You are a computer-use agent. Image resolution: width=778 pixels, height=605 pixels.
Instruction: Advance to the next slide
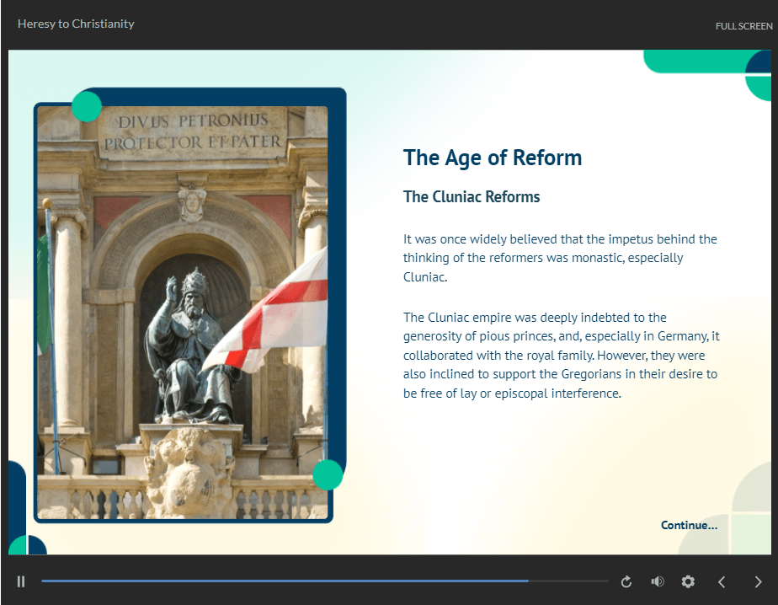coord(758,581)
